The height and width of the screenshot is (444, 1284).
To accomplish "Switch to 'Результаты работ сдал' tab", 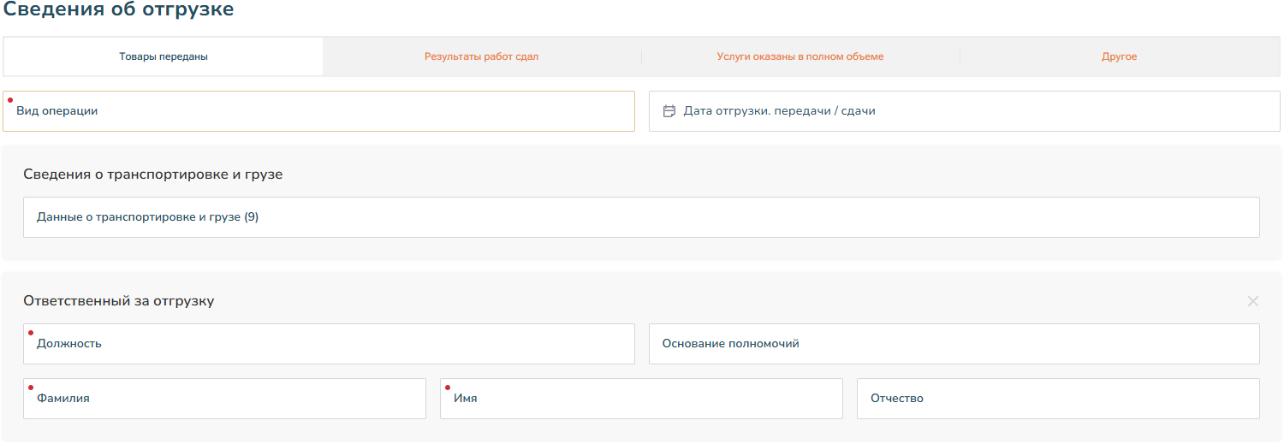I will point(481,56).
